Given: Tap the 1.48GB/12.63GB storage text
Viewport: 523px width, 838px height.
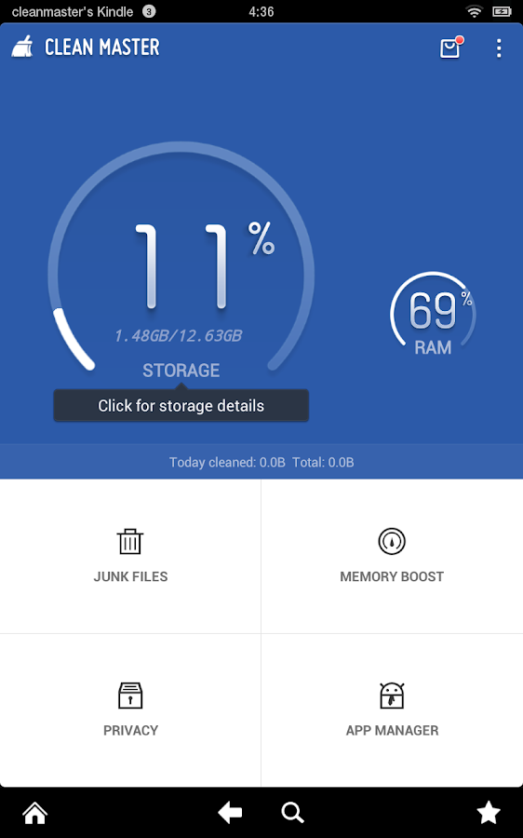Looking at the screenshot, I should (x=178, y=335).
